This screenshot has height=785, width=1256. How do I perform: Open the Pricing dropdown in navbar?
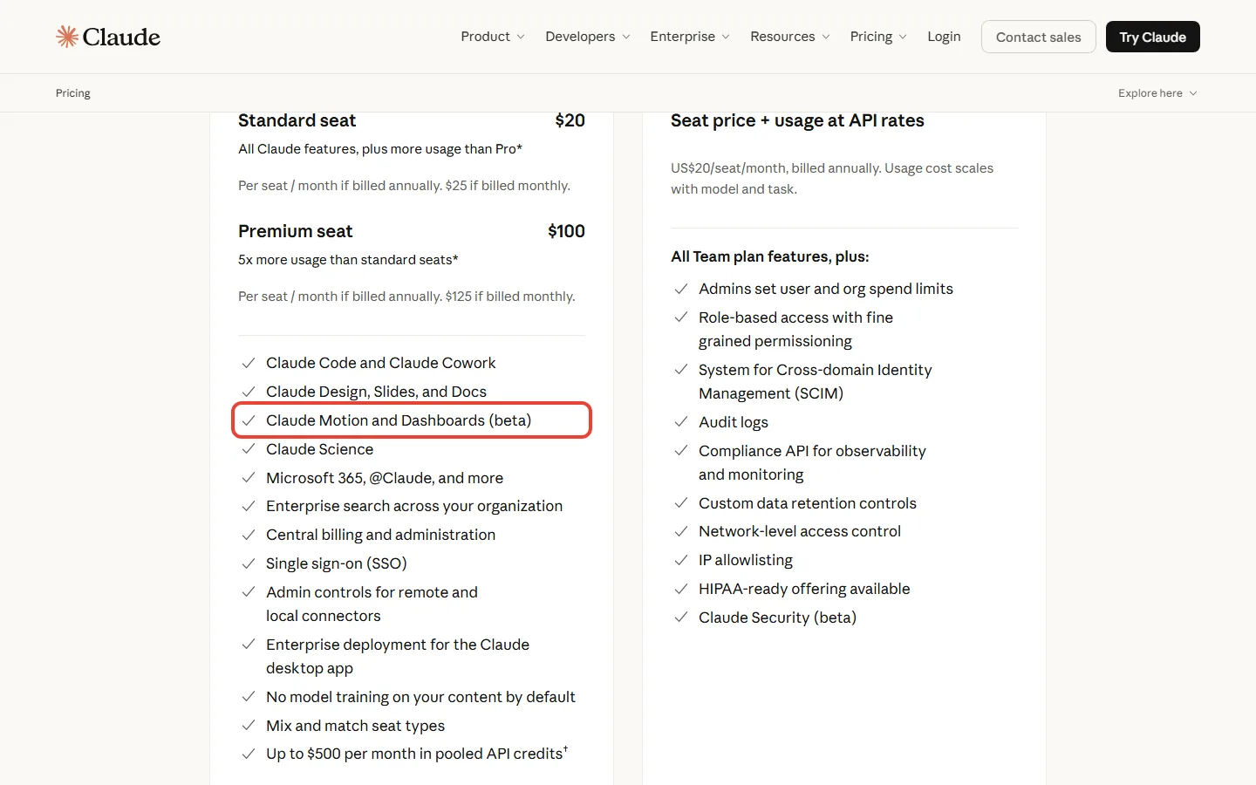coord(878,37)
